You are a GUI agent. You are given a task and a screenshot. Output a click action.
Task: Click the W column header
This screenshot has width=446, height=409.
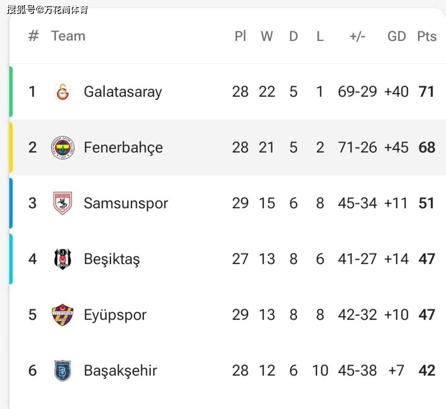(x=267, y=36)
